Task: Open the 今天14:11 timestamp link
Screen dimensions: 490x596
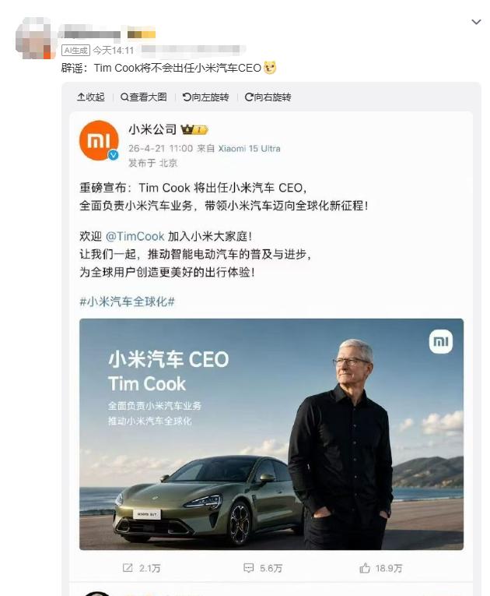Action: (x=109, y=50)
